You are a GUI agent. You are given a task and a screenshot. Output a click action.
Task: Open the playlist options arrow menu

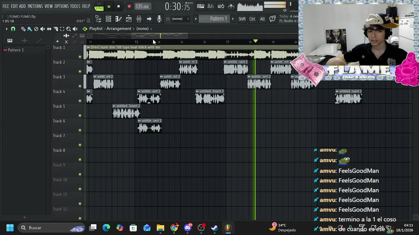pos(7,29)
